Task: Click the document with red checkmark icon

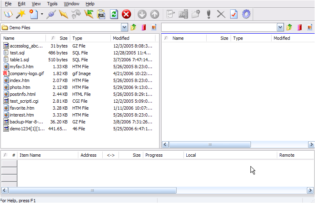Action: 234,14
